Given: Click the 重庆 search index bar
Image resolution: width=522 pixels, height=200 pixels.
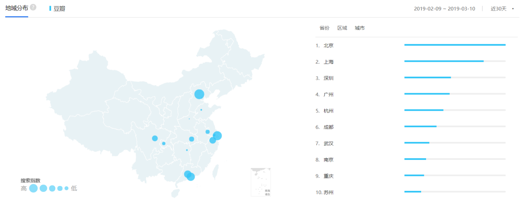Looking at the screenshot, I should click(x=455, y=175).
